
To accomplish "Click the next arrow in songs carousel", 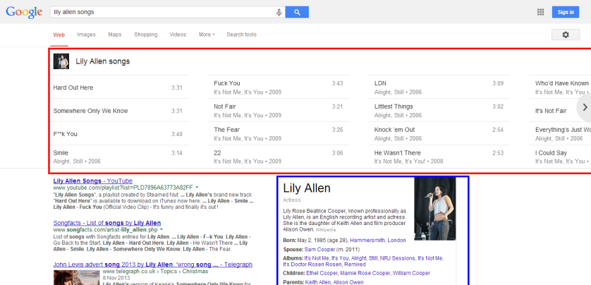I will [x=585, y=107].
